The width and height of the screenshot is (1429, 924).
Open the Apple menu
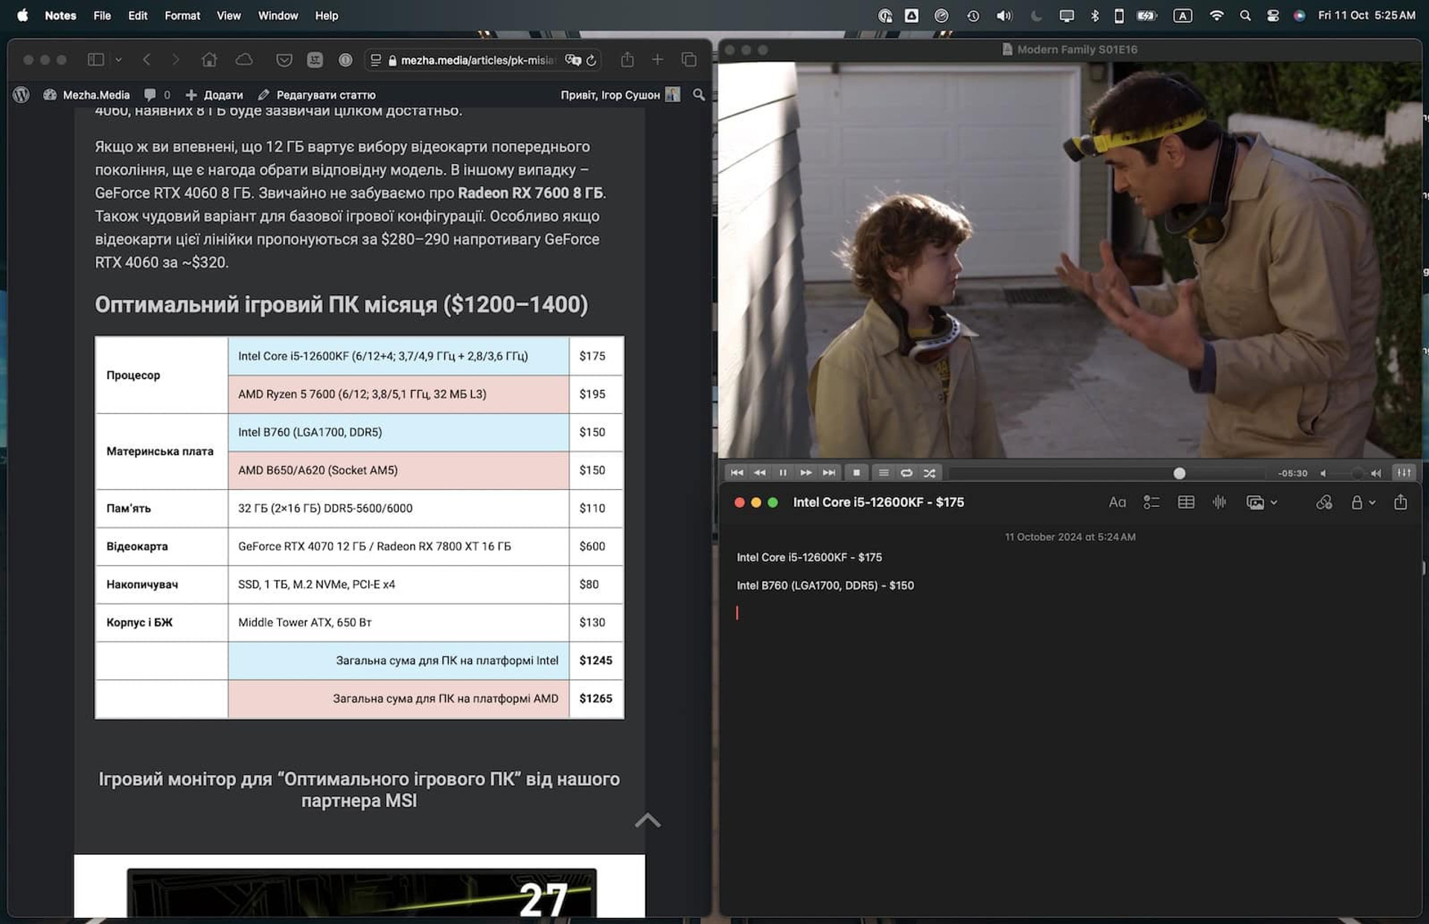coord(22,15)
